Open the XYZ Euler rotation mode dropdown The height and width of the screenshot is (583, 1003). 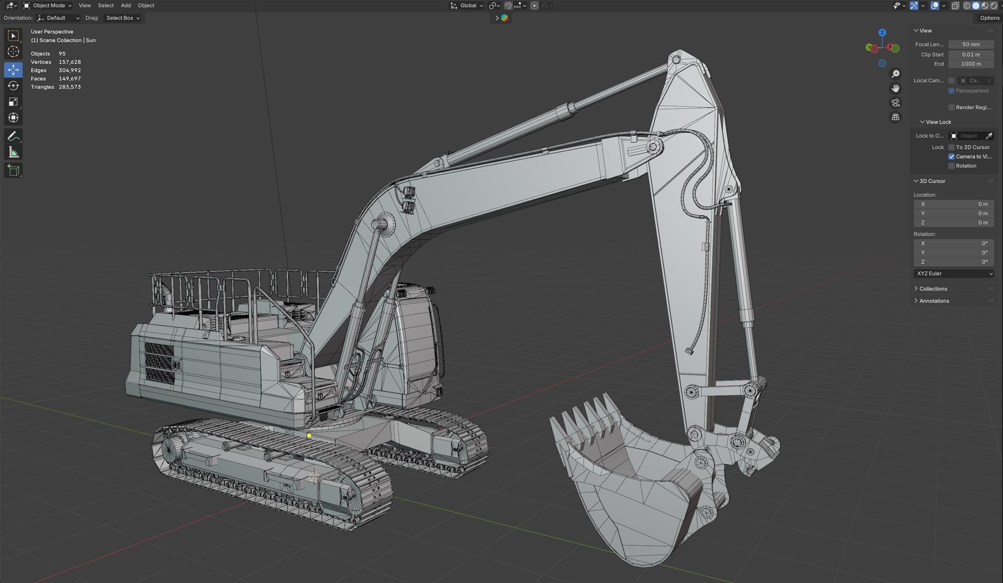pos(954,274)
